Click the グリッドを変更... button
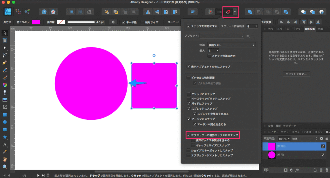The image size is (330, 178). 296,74
